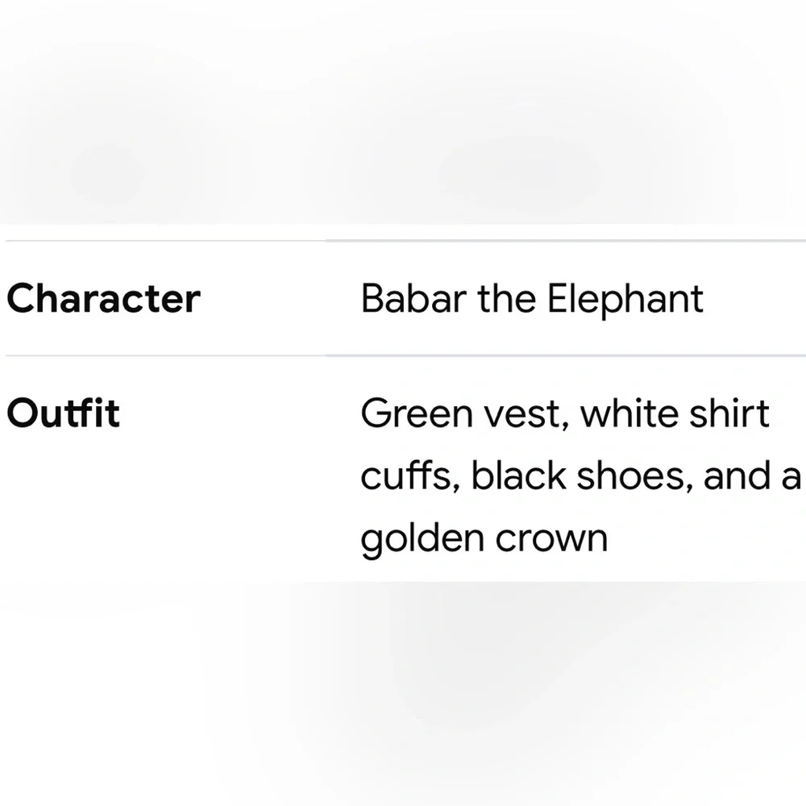Select the bold "Outfit" row label
806x806 pixels.
point(63,413)
